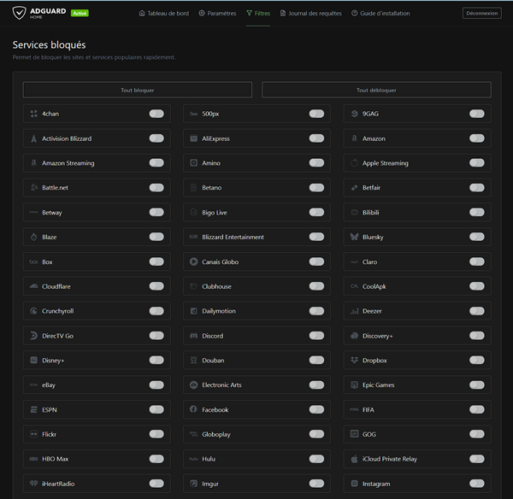Viewport: 513px width, 499px height.
Task: Open the Paramètres menu
Action: click(x=217, y=14)
